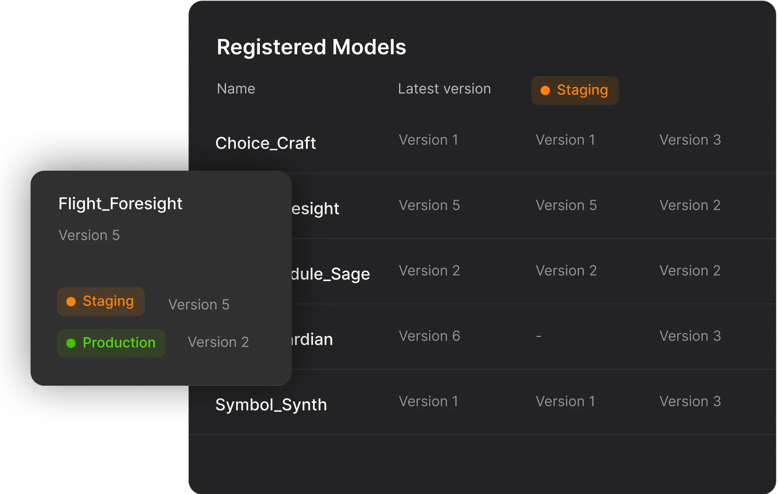
Task: Click the green Production badge in card
Action: 111,343
